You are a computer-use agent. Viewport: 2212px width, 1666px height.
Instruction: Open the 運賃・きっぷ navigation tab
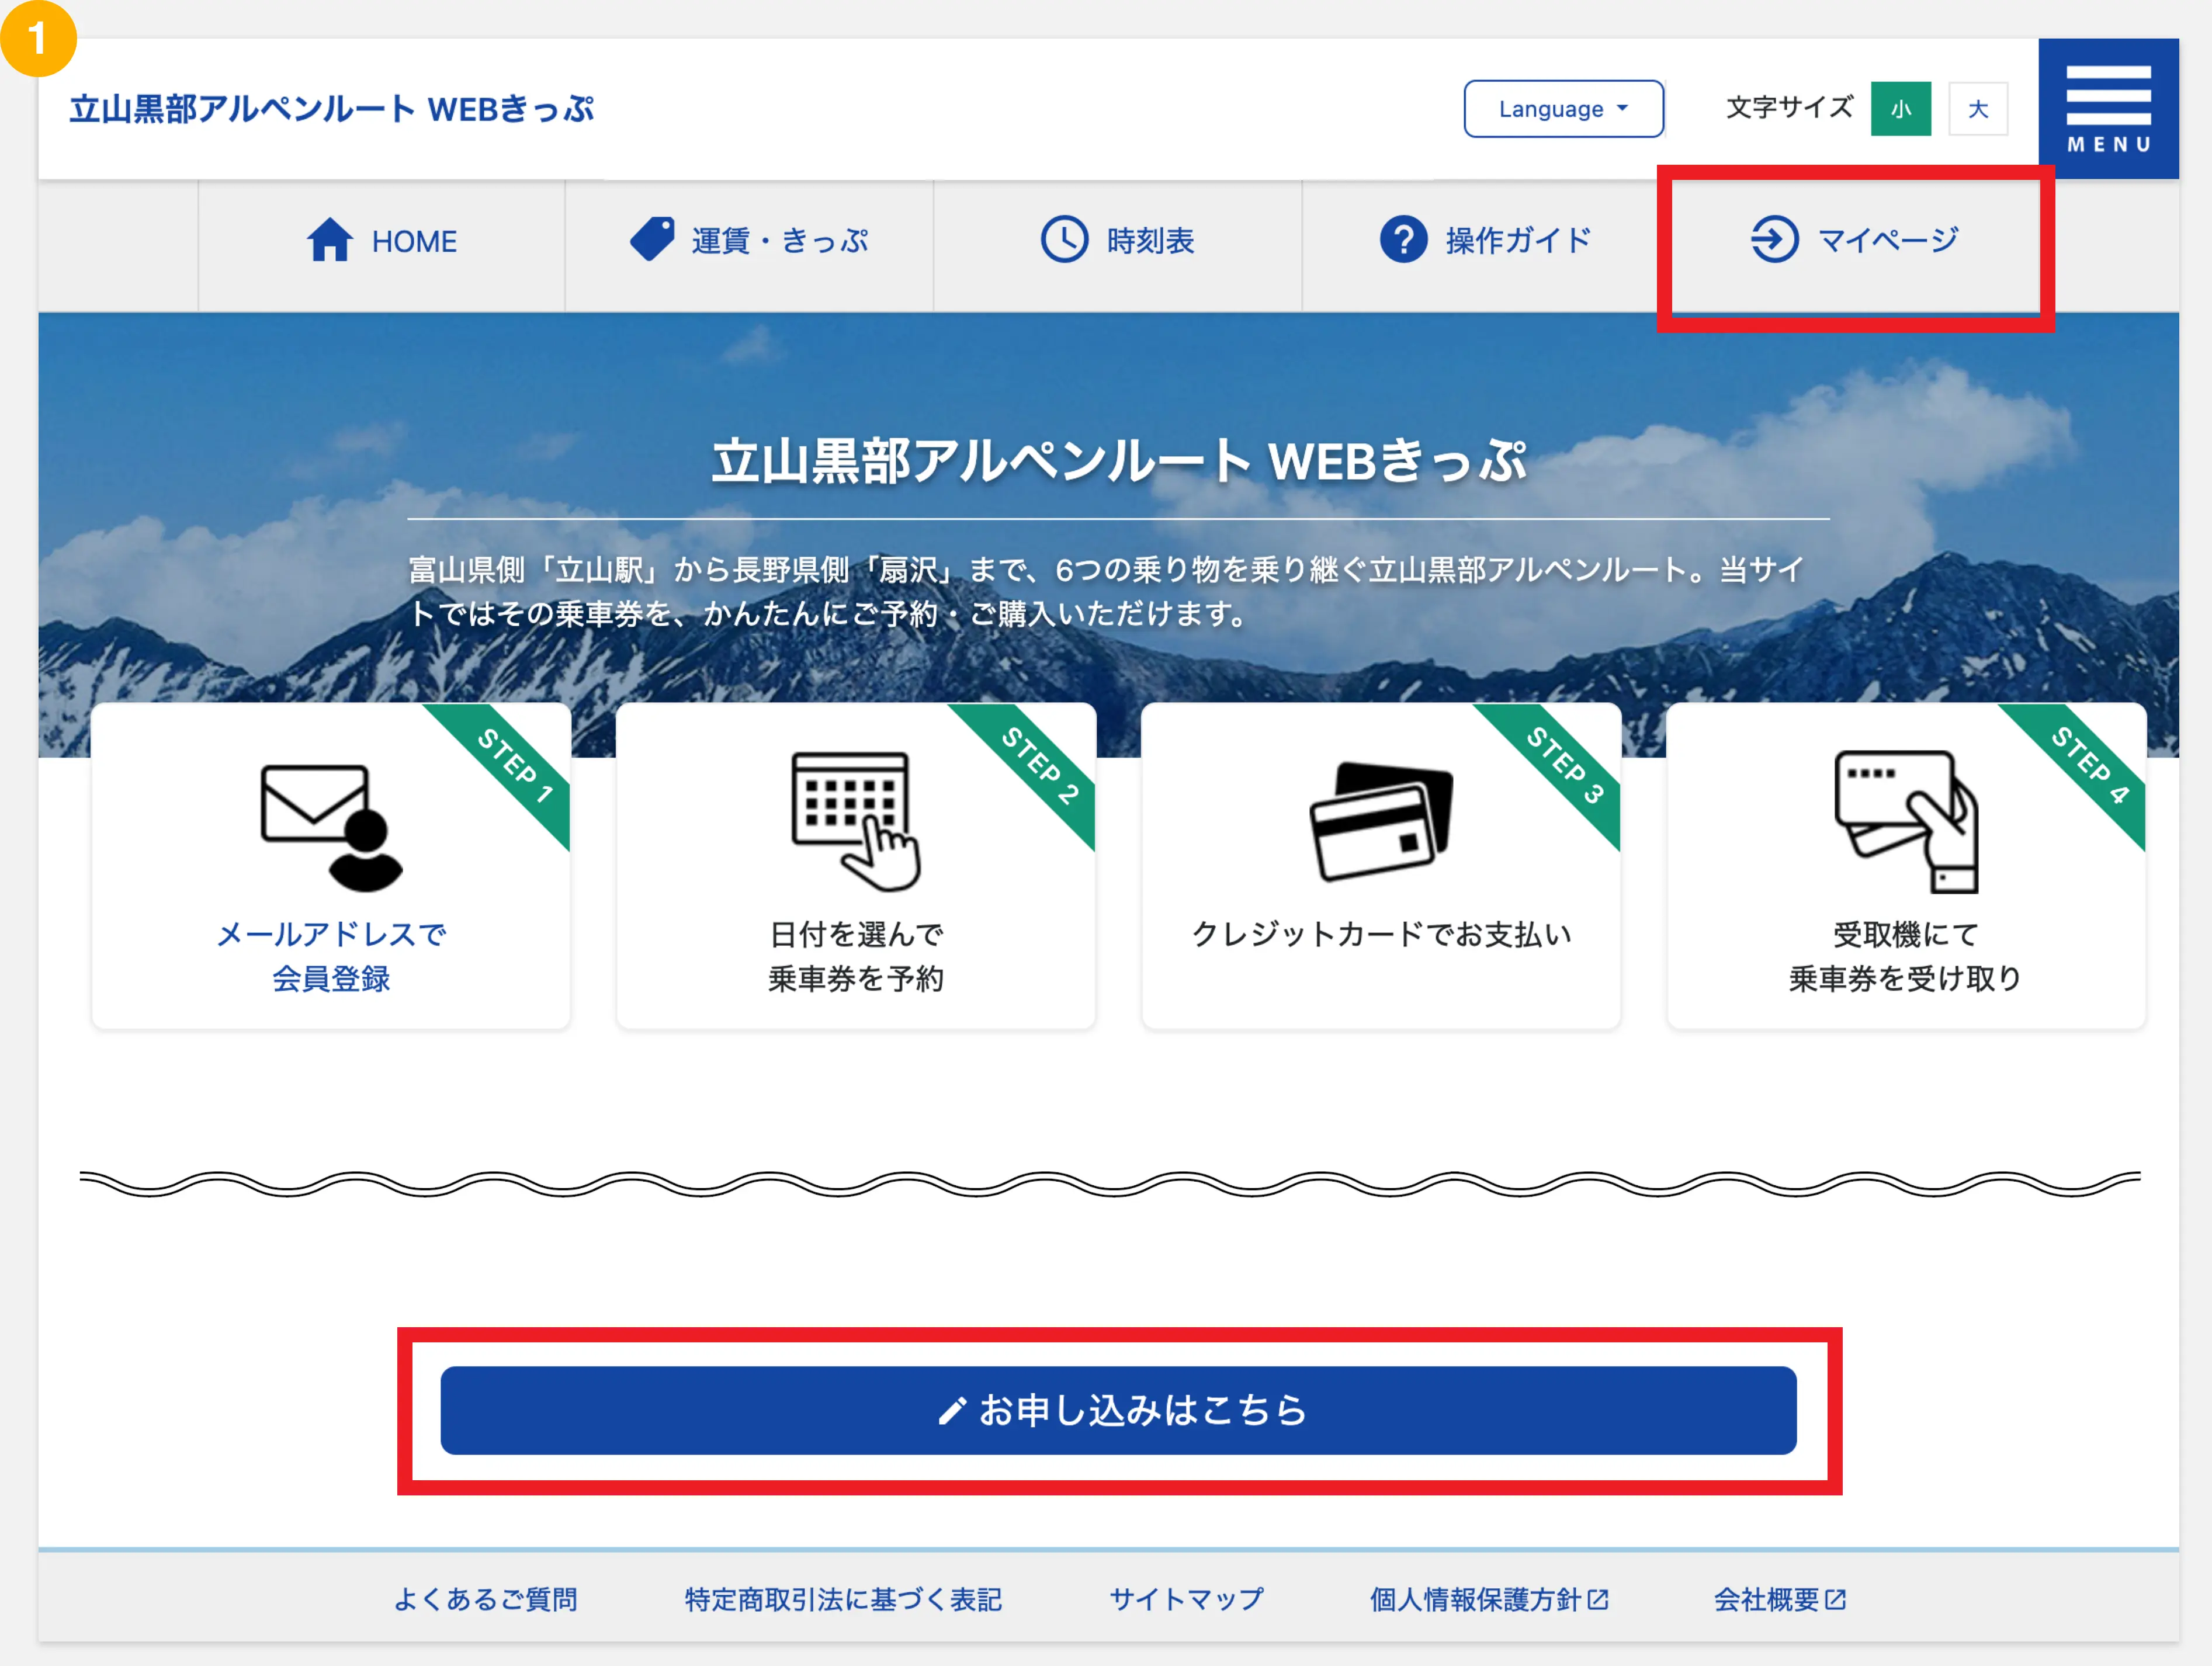coord(779,241)
